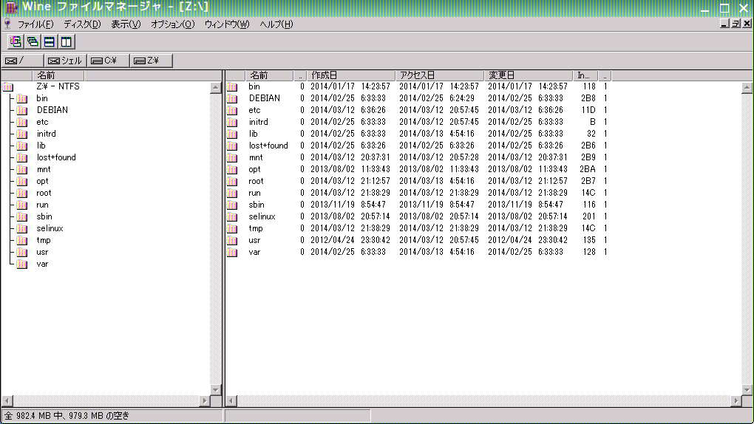Screen dimensions: 754x424
Task: Select the mnt folder icon in tree pane
Action: 21,169
